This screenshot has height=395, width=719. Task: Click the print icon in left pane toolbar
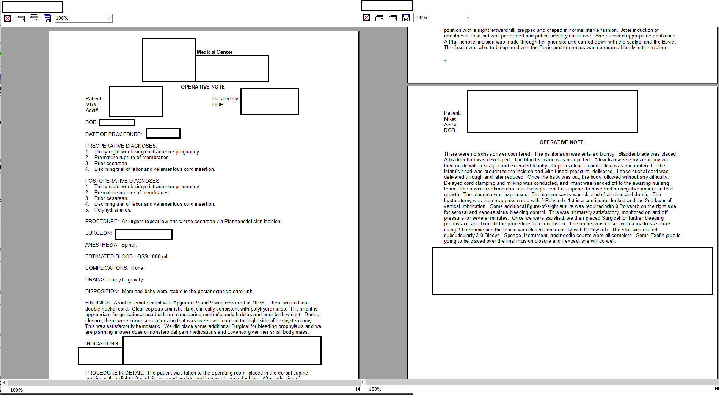pyautogui.click(x=21, y=18)
